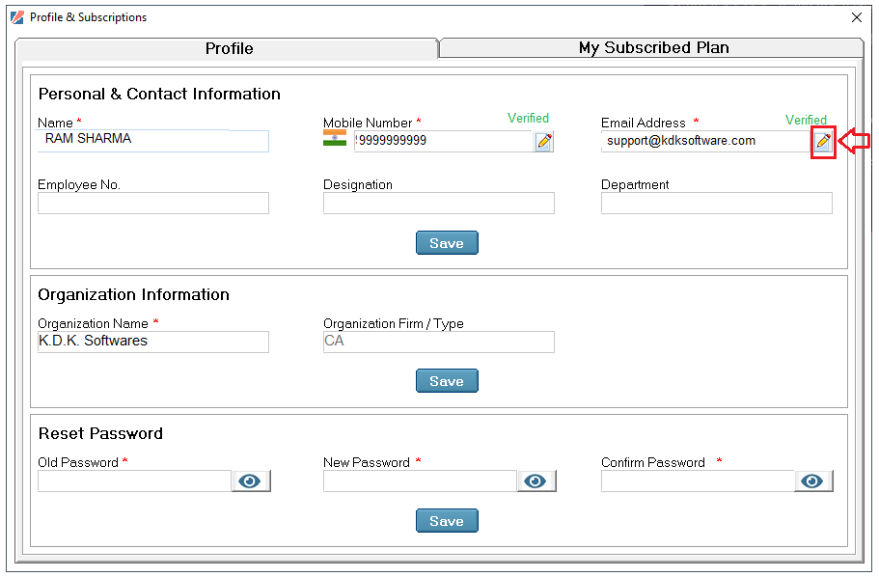Viewport: 879px width, 577px height.
Task: Click into the Employee No. field
Action: tap(153, 203)
